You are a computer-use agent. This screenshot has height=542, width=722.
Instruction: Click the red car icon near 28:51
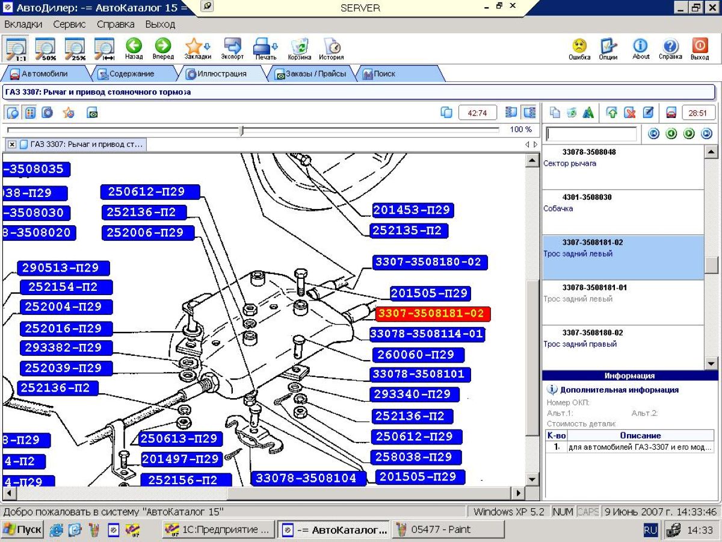pos(671,113)
